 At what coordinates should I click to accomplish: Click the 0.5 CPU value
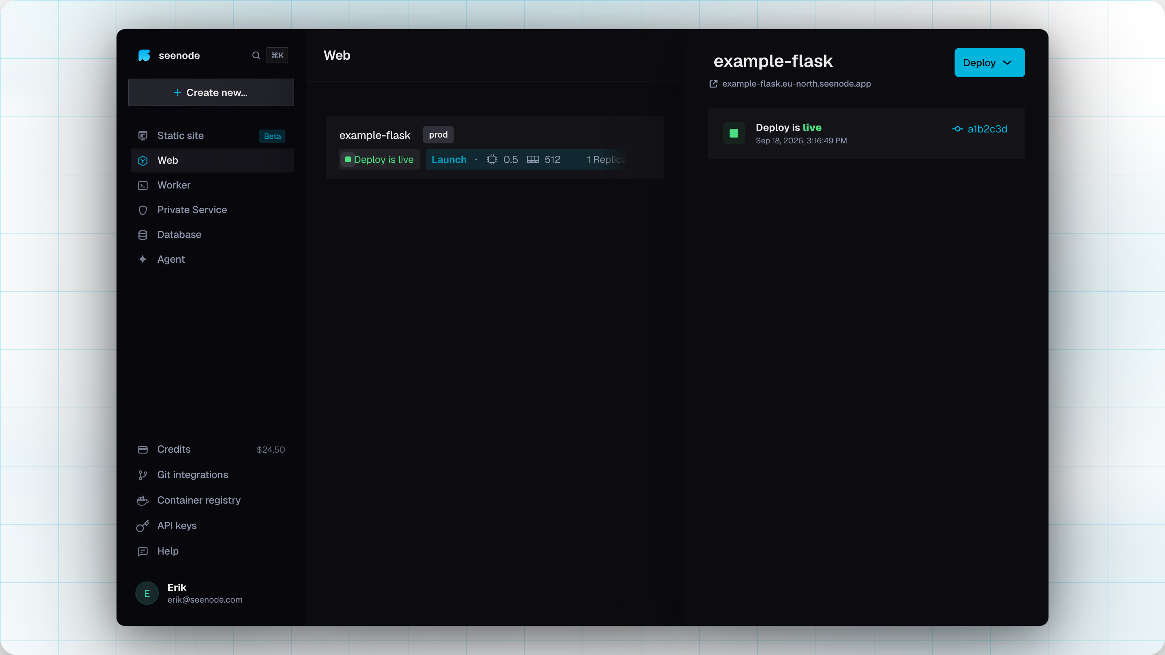(x=510, y=160)
